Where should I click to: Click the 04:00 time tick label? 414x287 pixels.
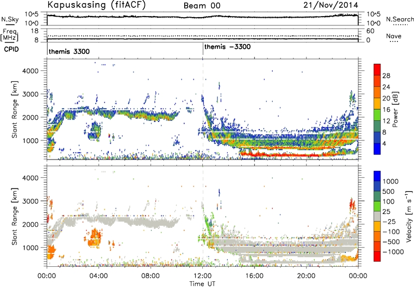click(98, 276)
